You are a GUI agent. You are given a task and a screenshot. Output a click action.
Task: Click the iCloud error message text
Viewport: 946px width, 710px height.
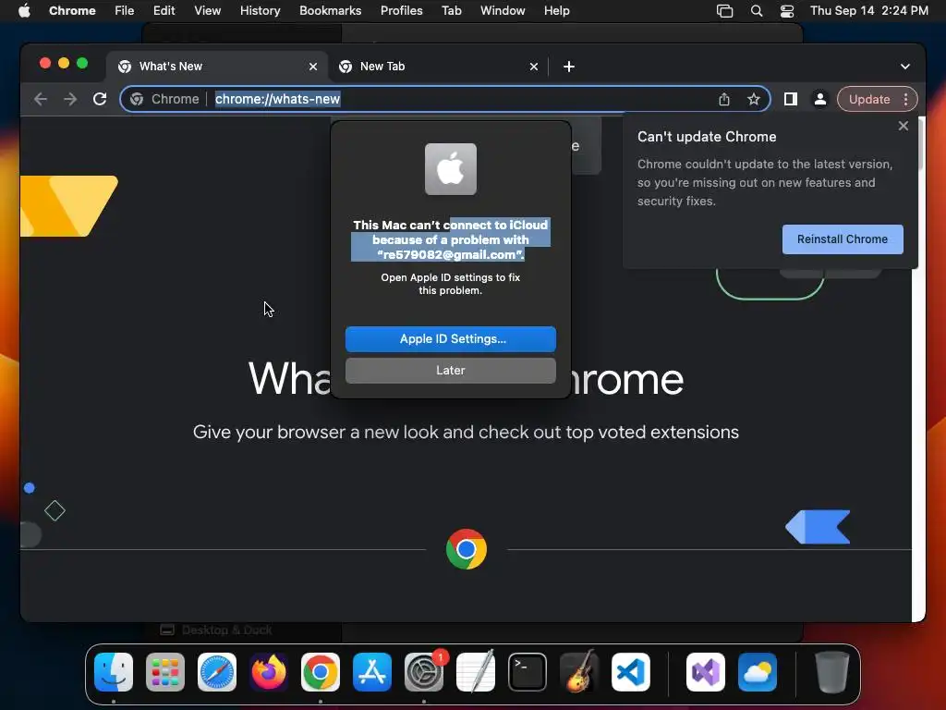(451, 239)
